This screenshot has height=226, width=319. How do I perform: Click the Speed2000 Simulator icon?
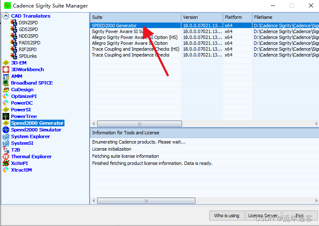pyautogui.click(x=6, y=130)
